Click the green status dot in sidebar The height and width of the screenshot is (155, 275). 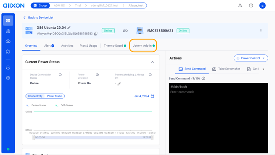pos(8,149)
